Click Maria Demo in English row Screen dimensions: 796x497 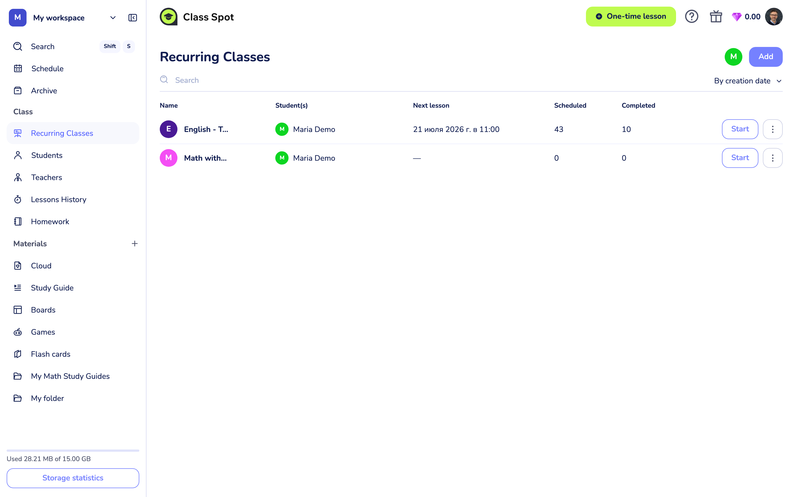[305, 129]
